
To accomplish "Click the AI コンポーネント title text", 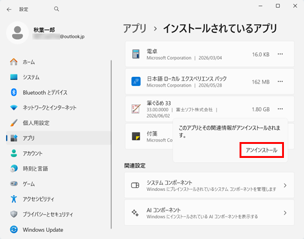I will tap(164, 210).
